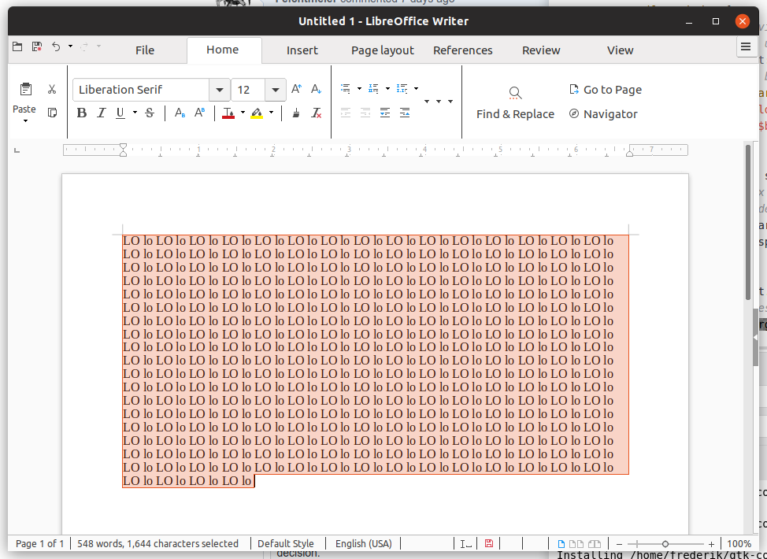Open font color dropdown arrow
Image resolution: width=767 pixels, height=559 pixels.
pos(242,113)
